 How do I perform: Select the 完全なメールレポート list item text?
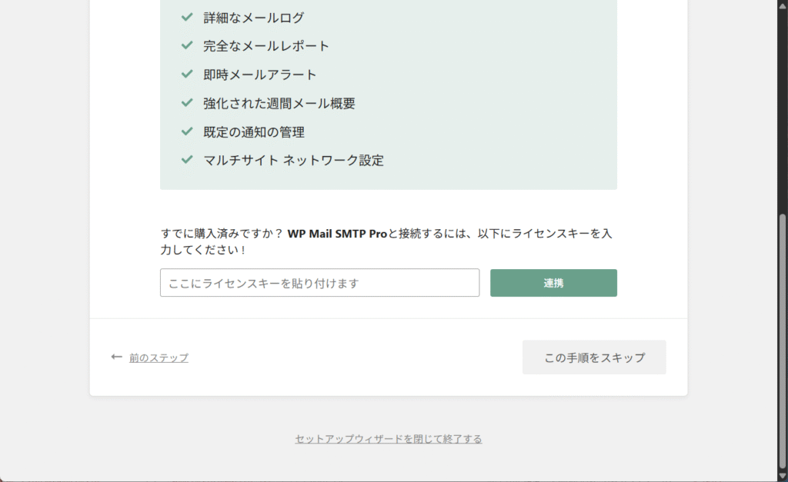pyautogui.click(x=266, y=45)
